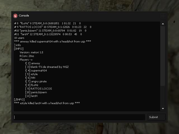Viewport: 179px width, 134px height.
Task: Click the 'Version: metori 1.5' line
Action: pos(31,52)
